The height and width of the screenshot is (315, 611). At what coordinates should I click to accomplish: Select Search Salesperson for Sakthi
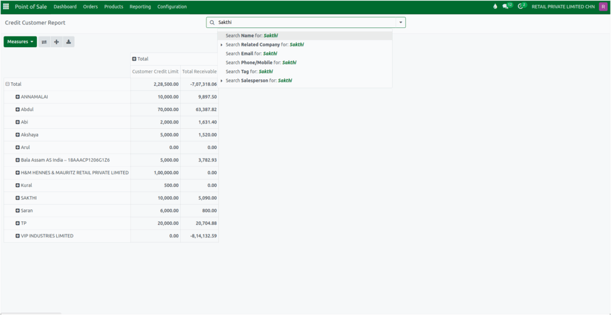click(305, 81)
